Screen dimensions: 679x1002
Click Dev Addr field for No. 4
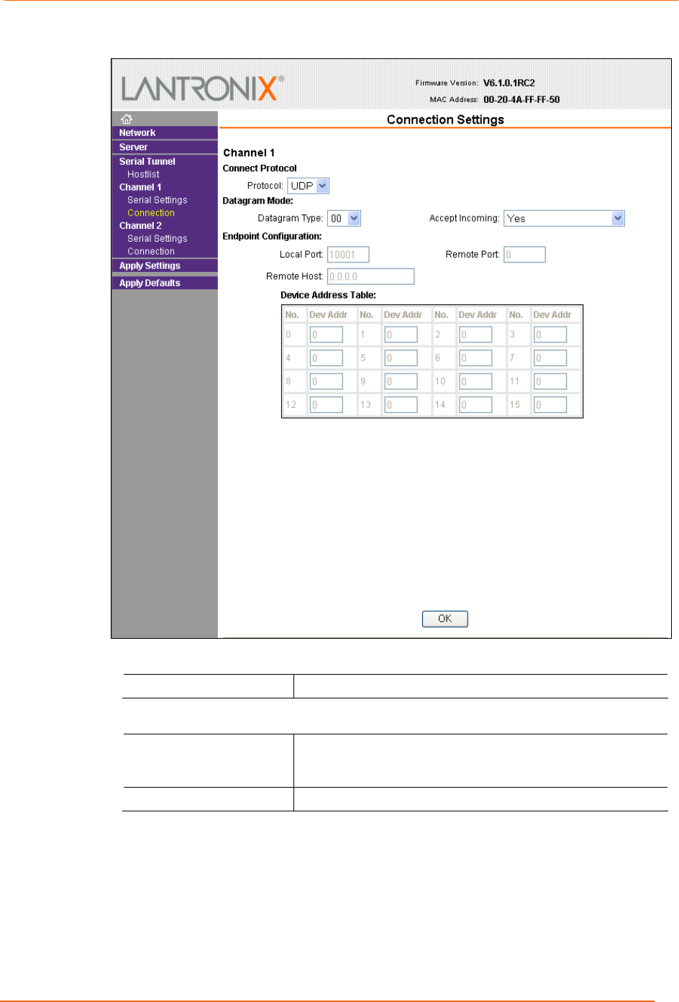coord(327,358)
